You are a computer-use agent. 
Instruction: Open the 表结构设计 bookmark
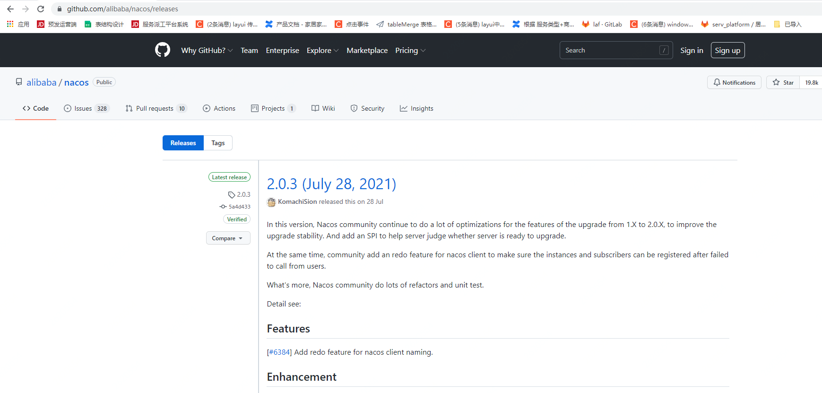tap(104, 24)
